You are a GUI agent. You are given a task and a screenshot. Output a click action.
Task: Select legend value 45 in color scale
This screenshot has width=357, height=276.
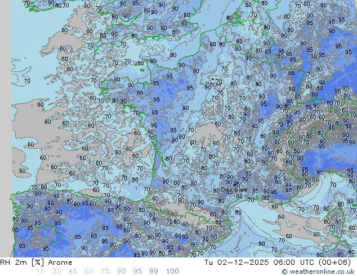pos(73,271)
